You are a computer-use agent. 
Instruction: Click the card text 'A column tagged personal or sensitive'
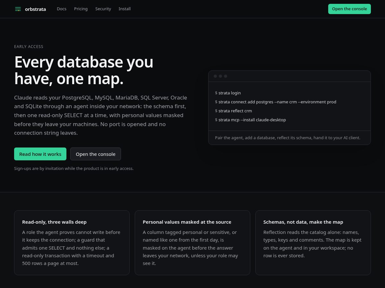[191, 248]
